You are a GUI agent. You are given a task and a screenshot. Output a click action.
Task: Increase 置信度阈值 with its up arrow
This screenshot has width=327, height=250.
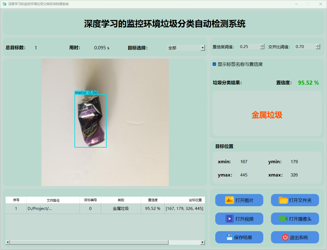(x=262, y=45)
